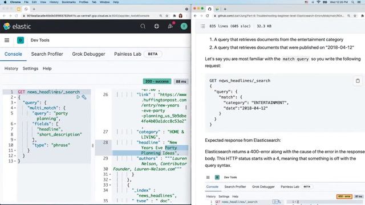This screenshot has height=205, width=365.
Task: Open Console Settings
Action: pos(30,68)
